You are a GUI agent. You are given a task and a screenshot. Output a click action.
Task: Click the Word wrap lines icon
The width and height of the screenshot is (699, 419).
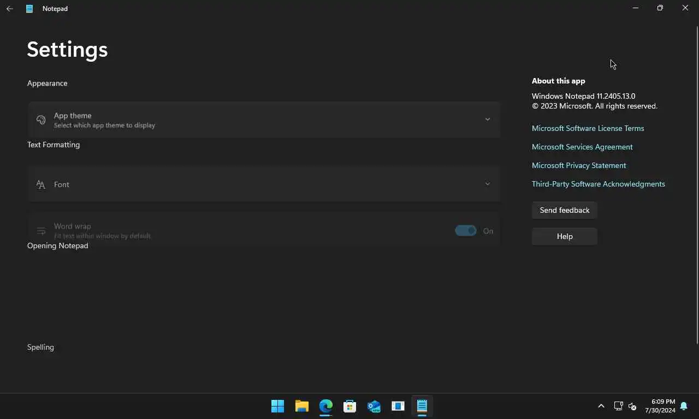click(x=41, y=231)
